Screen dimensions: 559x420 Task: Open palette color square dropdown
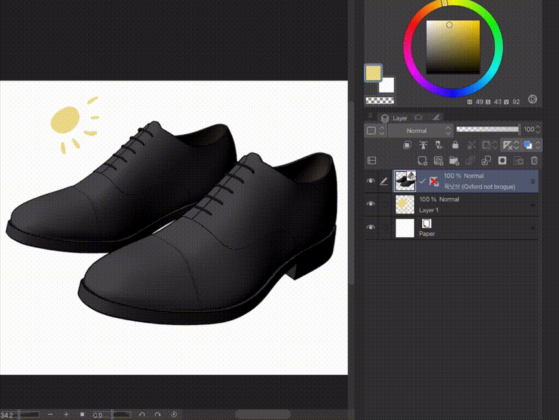[x=375, y=131]
